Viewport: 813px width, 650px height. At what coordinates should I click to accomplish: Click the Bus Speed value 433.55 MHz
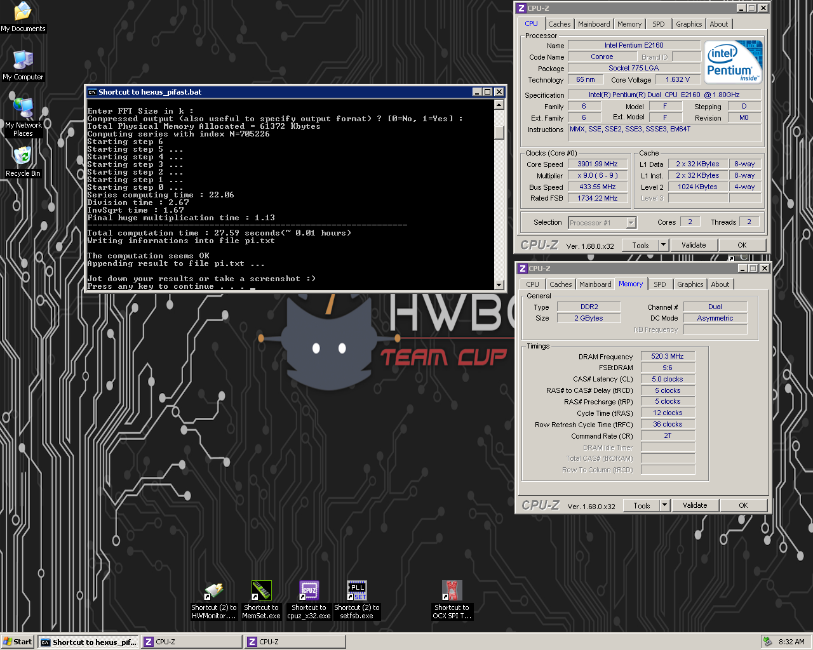pyautogui.click(x=597, y=187)
